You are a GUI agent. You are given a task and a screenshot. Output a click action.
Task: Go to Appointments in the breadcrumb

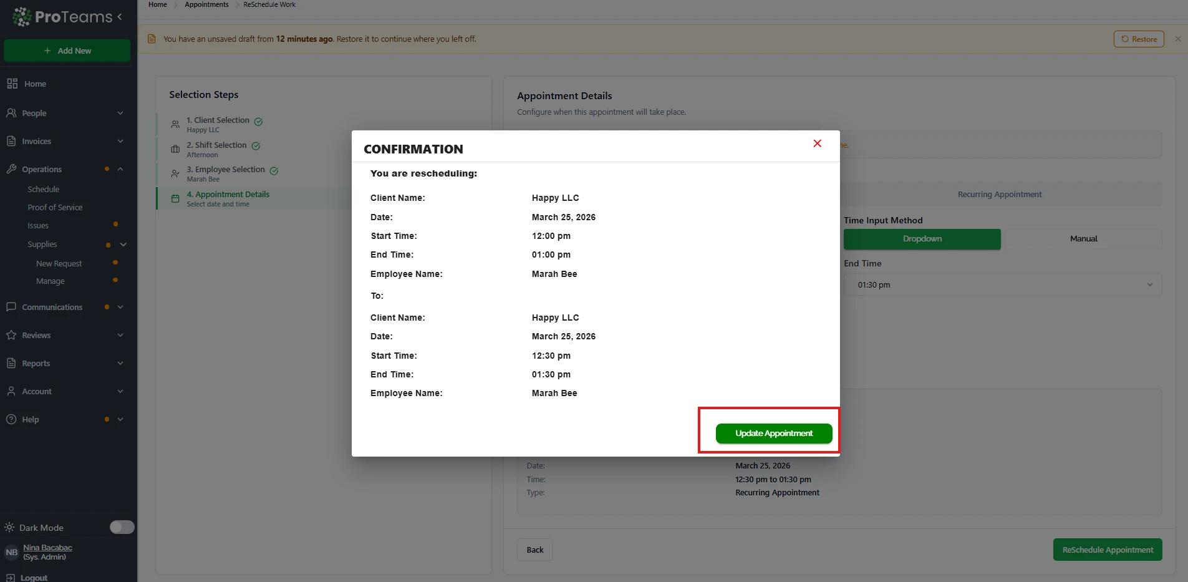pyautogui.click(x=206, y=4)
